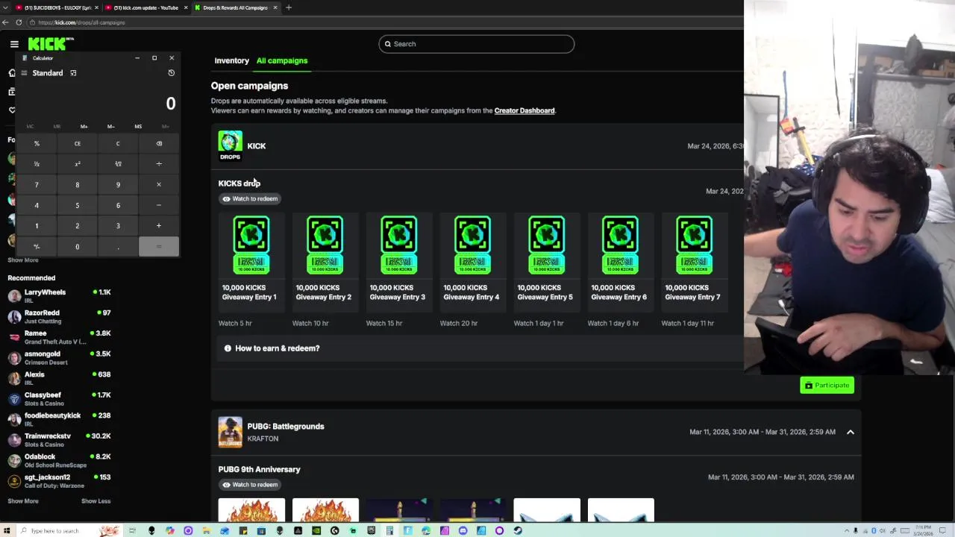
Task: Reload the page
Action: (19, 22)
